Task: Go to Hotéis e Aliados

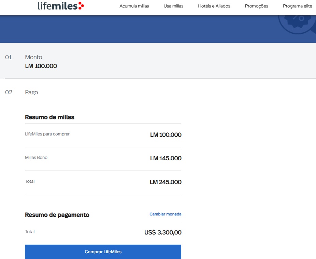Action: click(214, 6)
